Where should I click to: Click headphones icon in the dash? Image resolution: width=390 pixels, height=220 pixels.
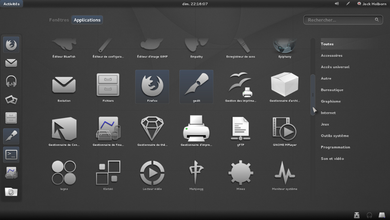(11, 81)
